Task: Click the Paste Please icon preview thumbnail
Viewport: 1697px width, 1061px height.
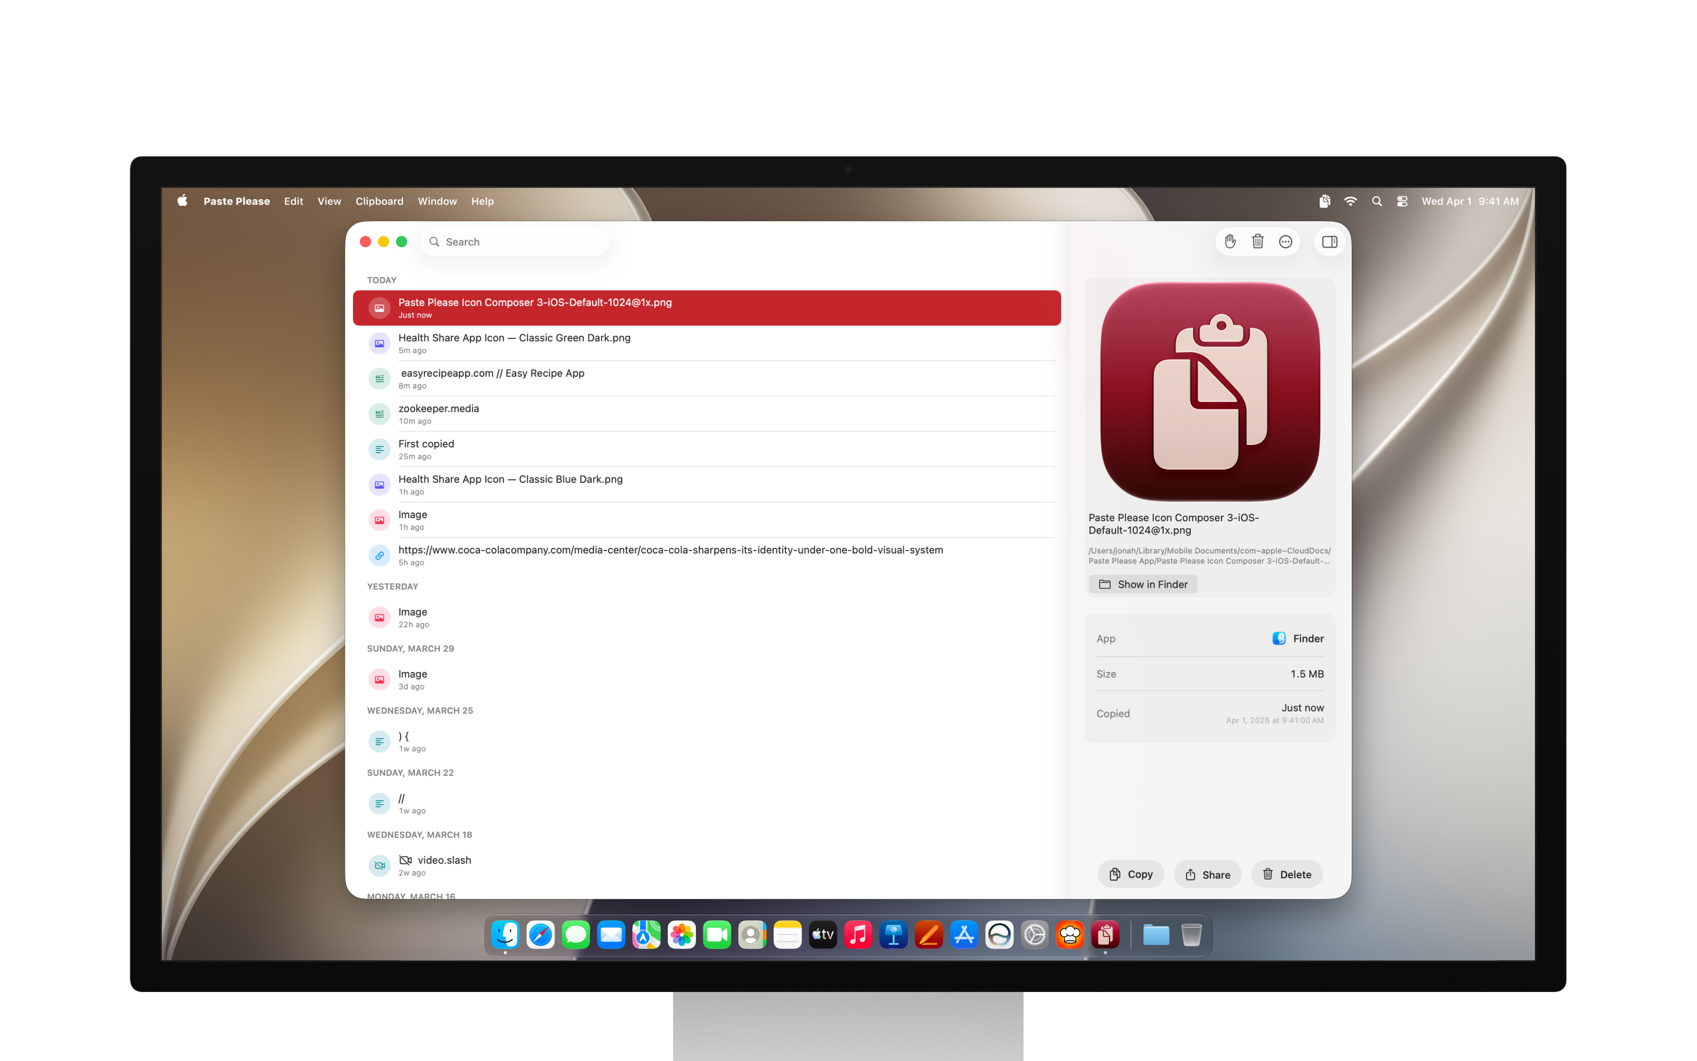Action: (x=1210, y=391)
